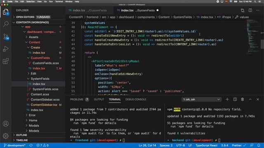Open CustomFields.scss file
This screenshot has width=264, height=148.
click(x=46, y=63)
